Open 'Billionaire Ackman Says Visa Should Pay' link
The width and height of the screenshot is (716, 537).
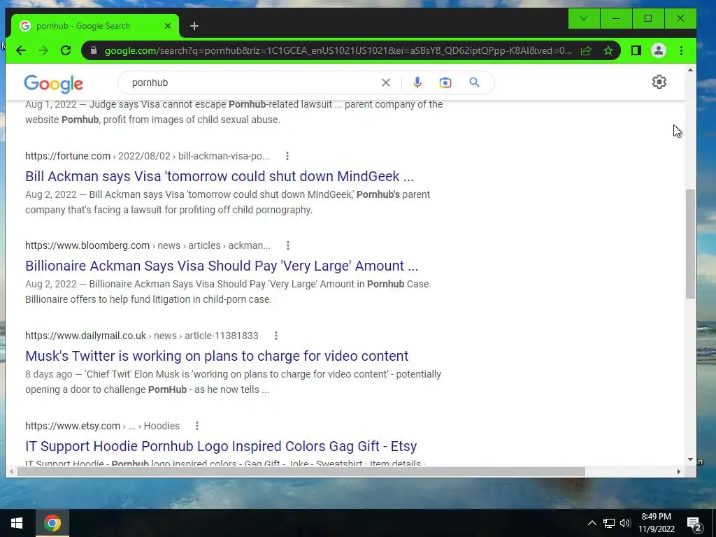[x=222, y=266]
